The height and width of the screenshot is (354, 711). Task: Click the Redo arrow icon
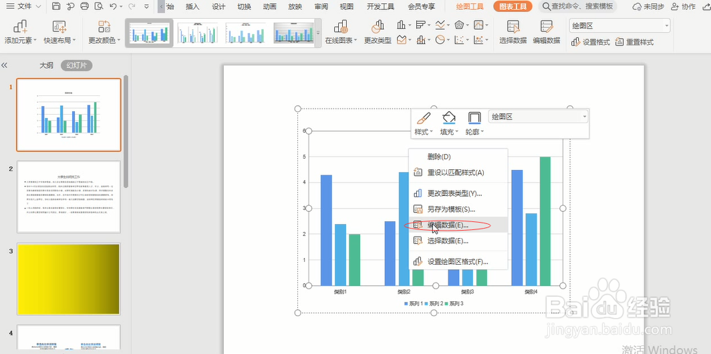[x=132, y=6]
